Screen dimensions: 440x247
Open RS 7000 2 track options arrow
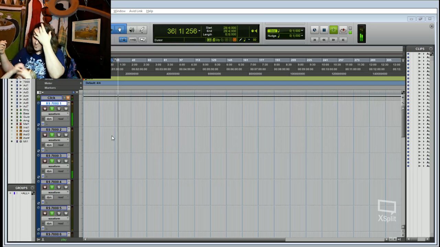(x=69, y=129)
